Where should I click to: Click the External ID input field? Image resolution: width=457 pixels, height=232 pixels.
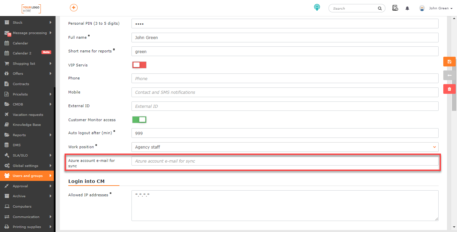285,106
